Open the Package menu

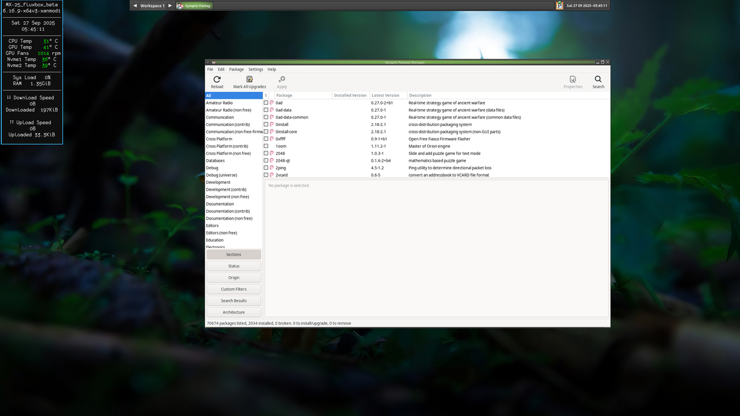tap(236, 69)
